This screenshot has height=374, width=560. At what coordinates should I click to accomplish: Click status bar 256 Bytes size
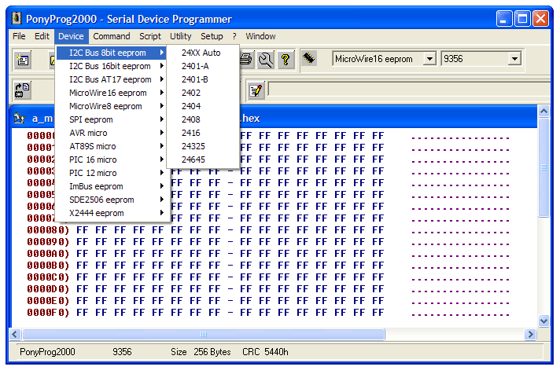click(x=212, y=352)
